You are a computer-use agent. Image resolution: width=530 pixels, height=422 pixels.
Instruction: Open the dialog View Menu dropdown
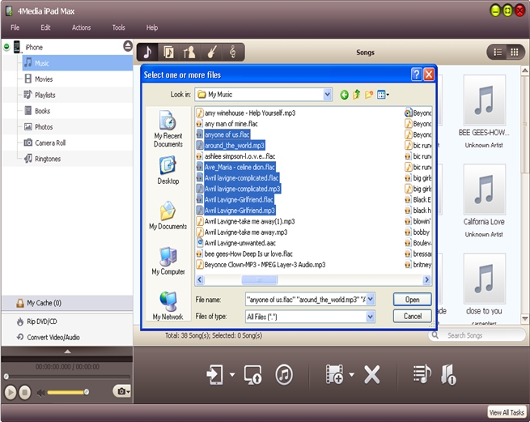pyautogui.click(x=384, y=95)
